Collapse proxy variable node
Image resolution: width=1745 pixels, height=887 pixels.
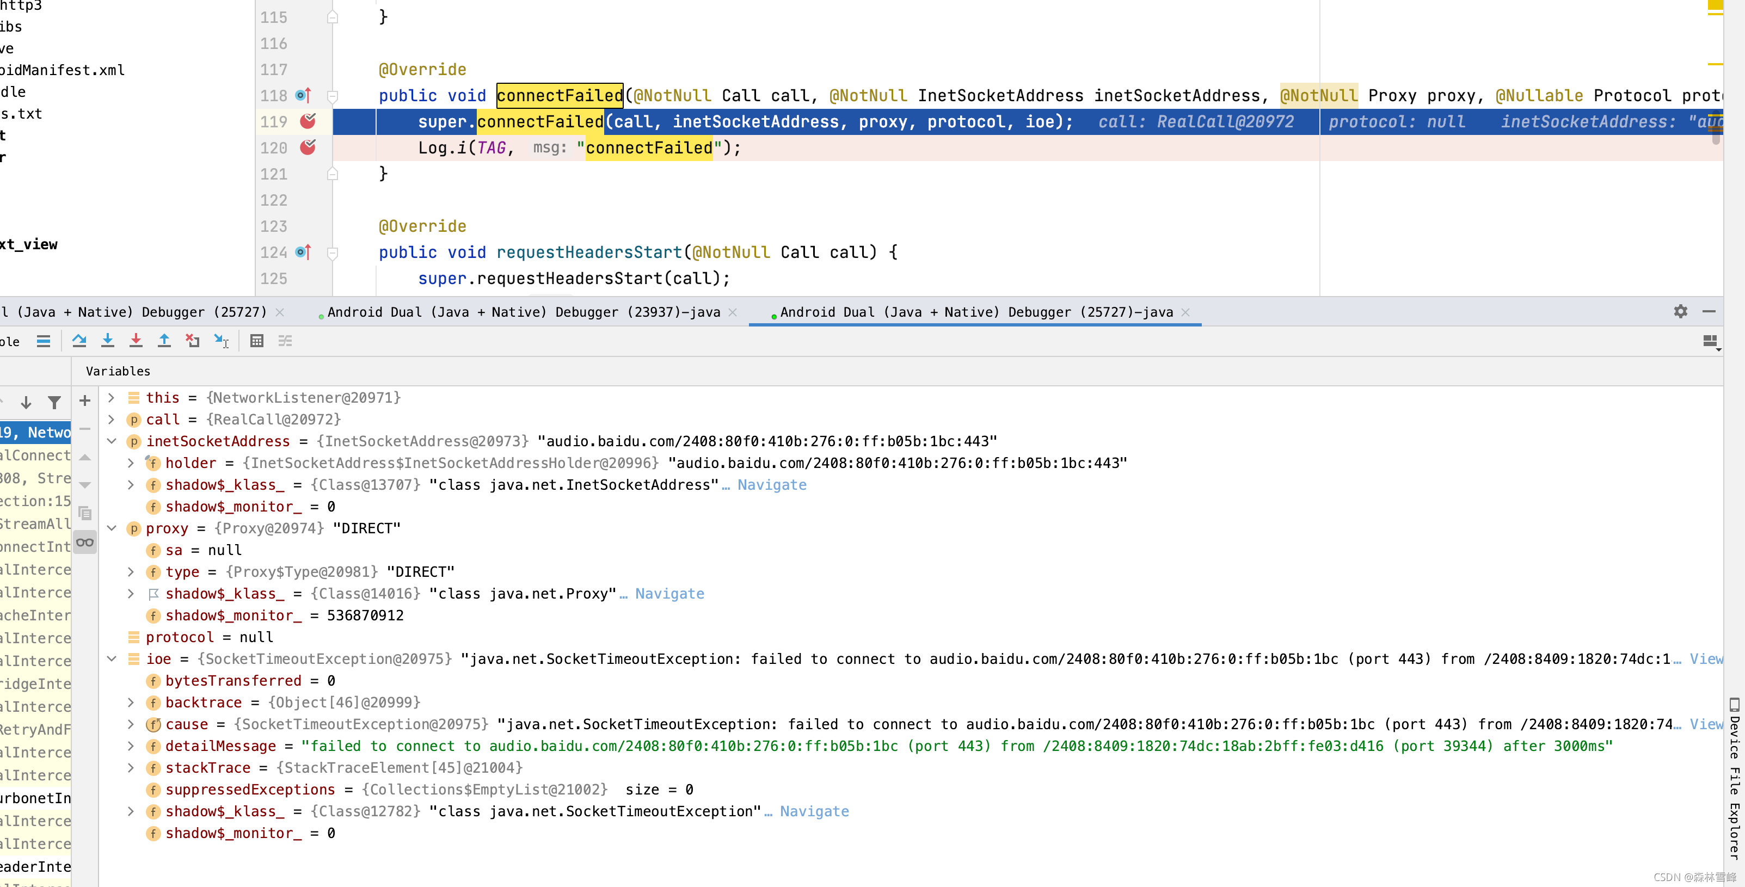[x=112, y=528]
